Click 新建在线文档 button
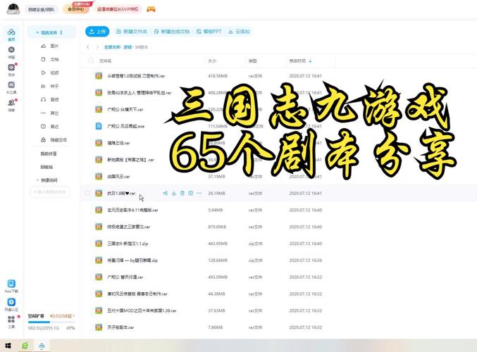The height and width of the screenshot is (352, 477). coord(172,31)
